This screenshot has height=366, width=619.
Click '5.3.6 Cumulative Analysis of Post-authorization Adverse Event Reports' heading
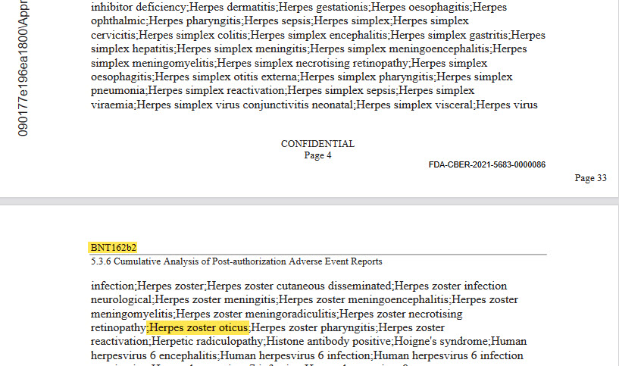(236, 261)
